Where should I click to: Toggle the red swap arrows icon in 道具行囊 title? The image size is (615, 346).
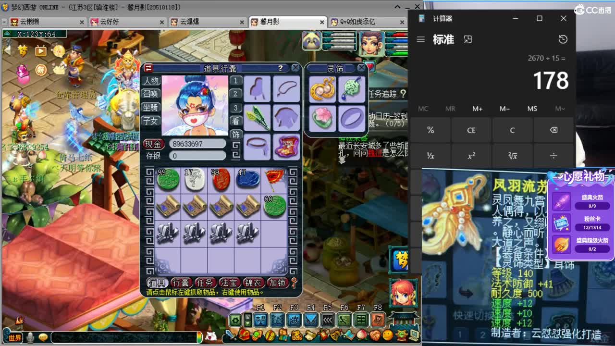pyautogui.click(x=149, y=68)
